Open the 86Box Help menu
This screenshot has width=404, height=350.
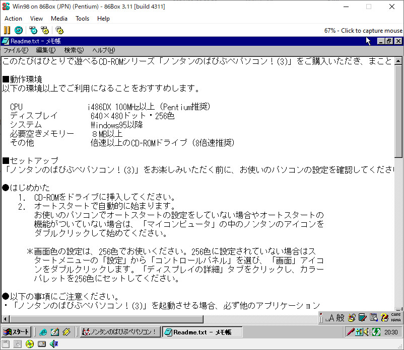click(103, 19)
